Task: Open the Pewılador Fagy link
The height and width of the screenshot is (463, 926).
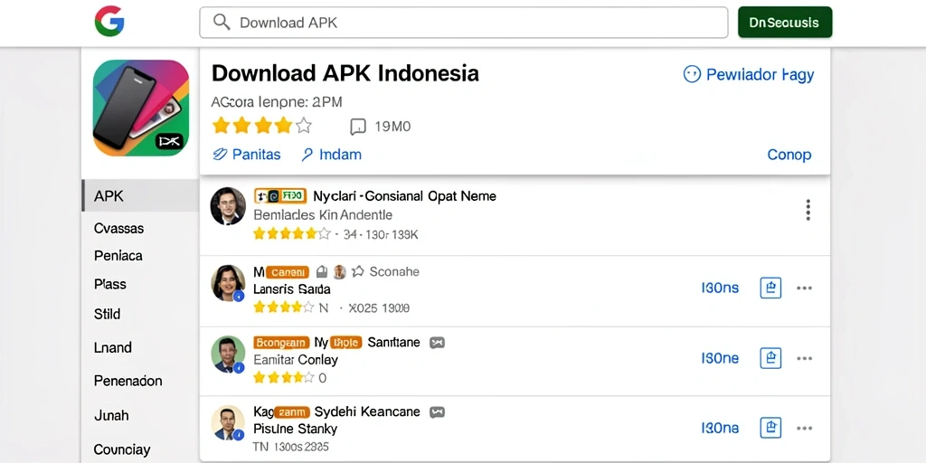Action: (x=760, y=75)
